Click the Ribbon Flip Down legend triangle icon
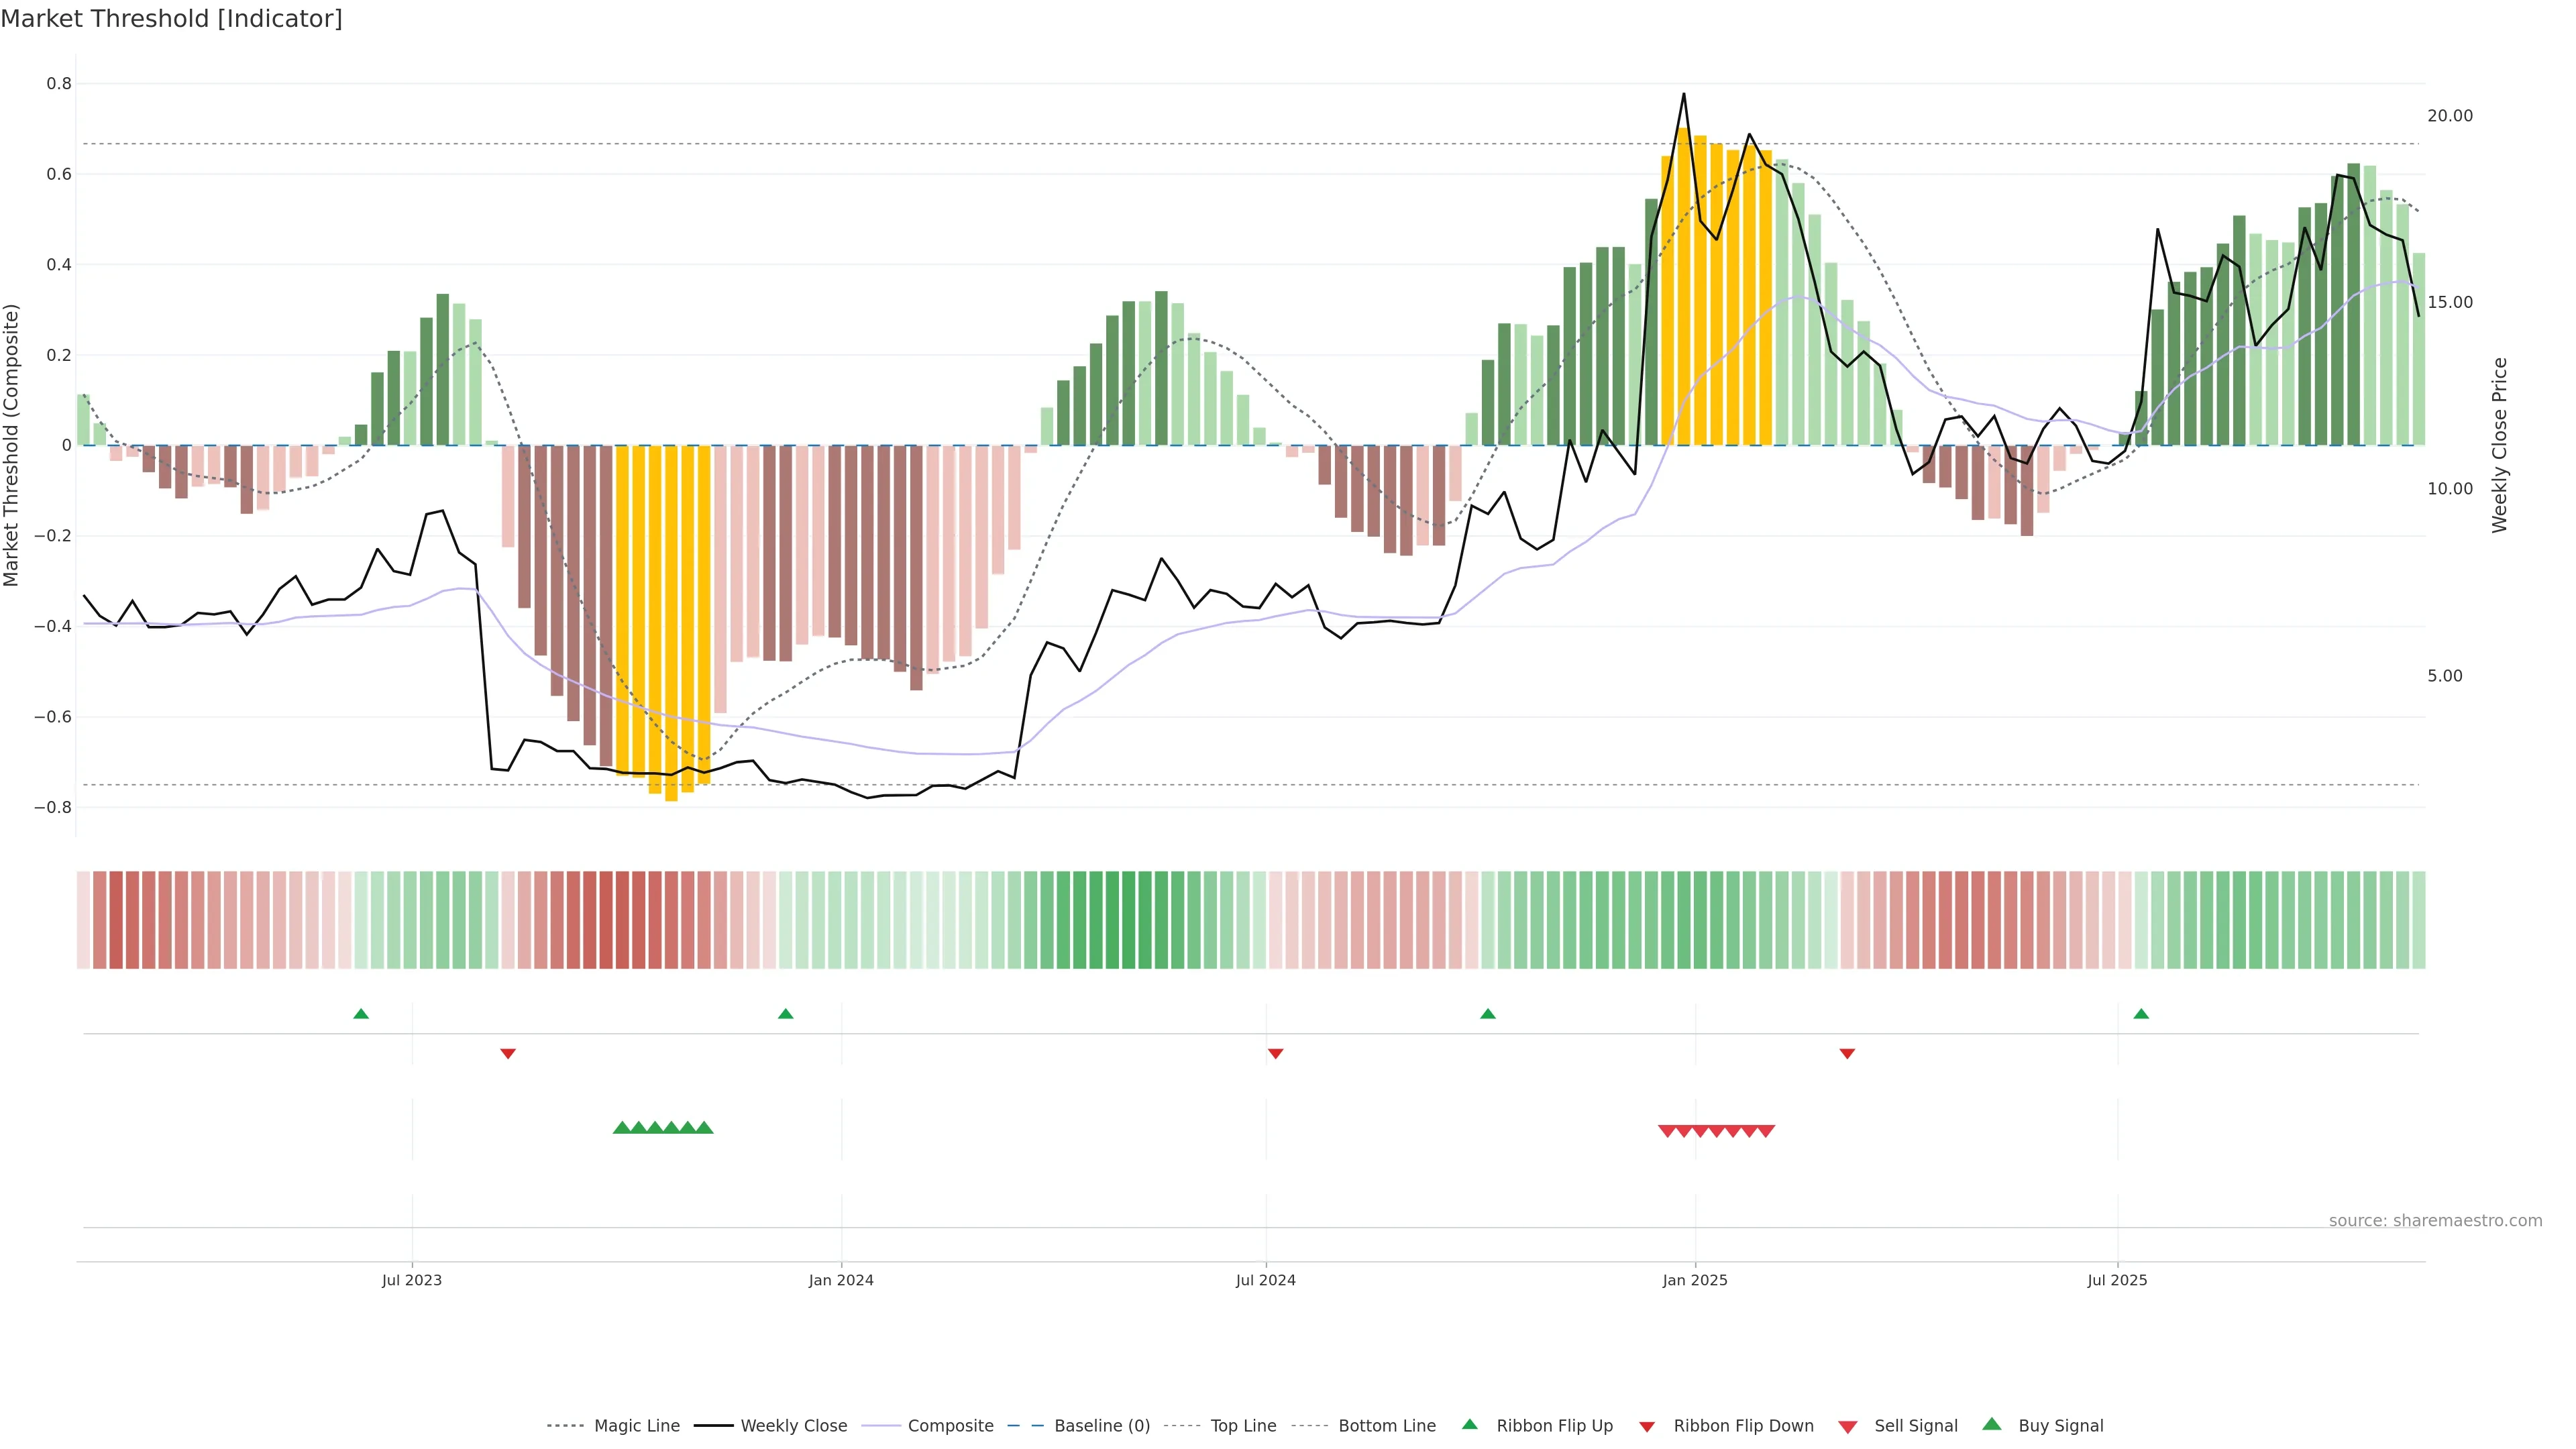Viewport: 2576px width, 1449px height. pos(1647,1426)
